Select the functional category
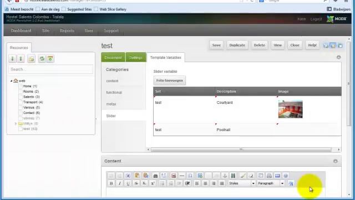Screen dimensions: 355x200 114,93
